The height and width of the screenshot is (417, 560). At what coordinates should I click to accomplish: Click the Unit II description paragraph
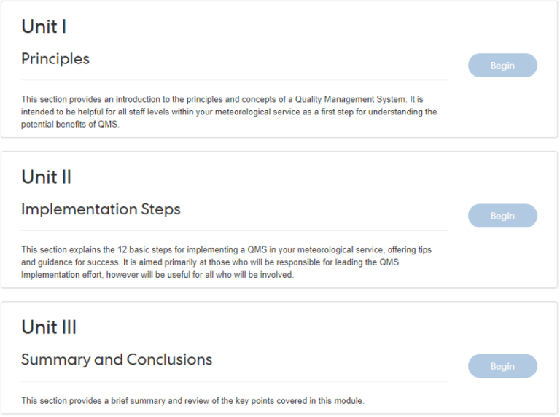[x=226, y=262]
